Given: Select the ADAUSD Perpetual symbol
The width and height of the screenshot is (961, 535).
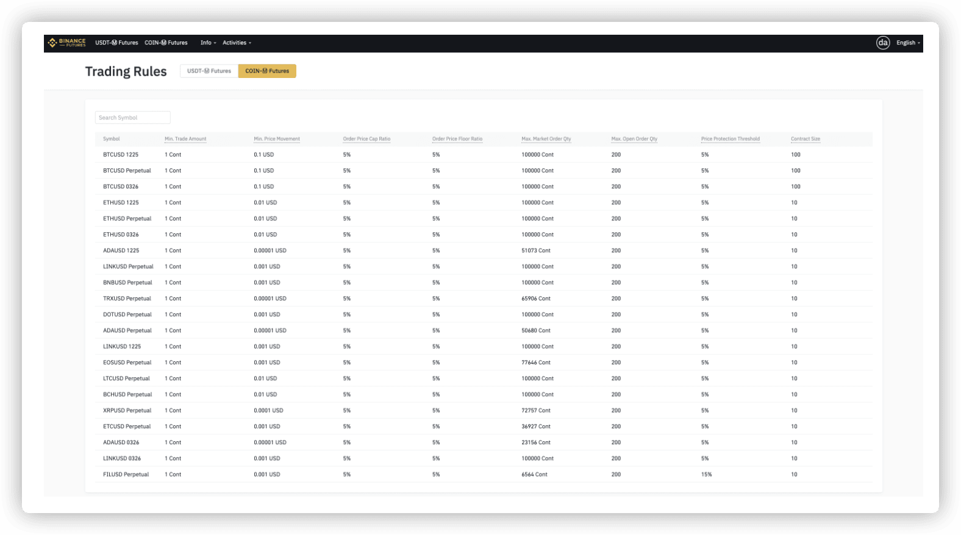Looking at the screenshot, I should tap(127, 330).
